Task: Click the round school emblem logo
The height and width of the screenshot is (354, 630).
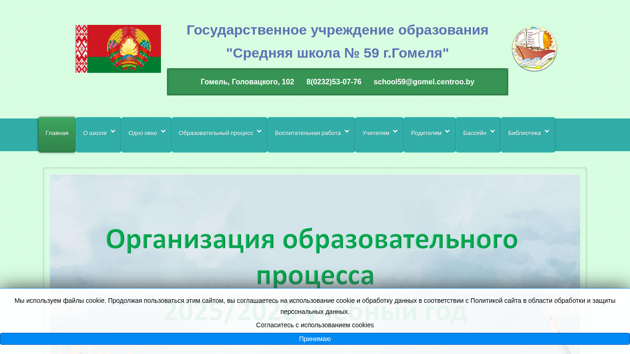Action: [534, 49]
